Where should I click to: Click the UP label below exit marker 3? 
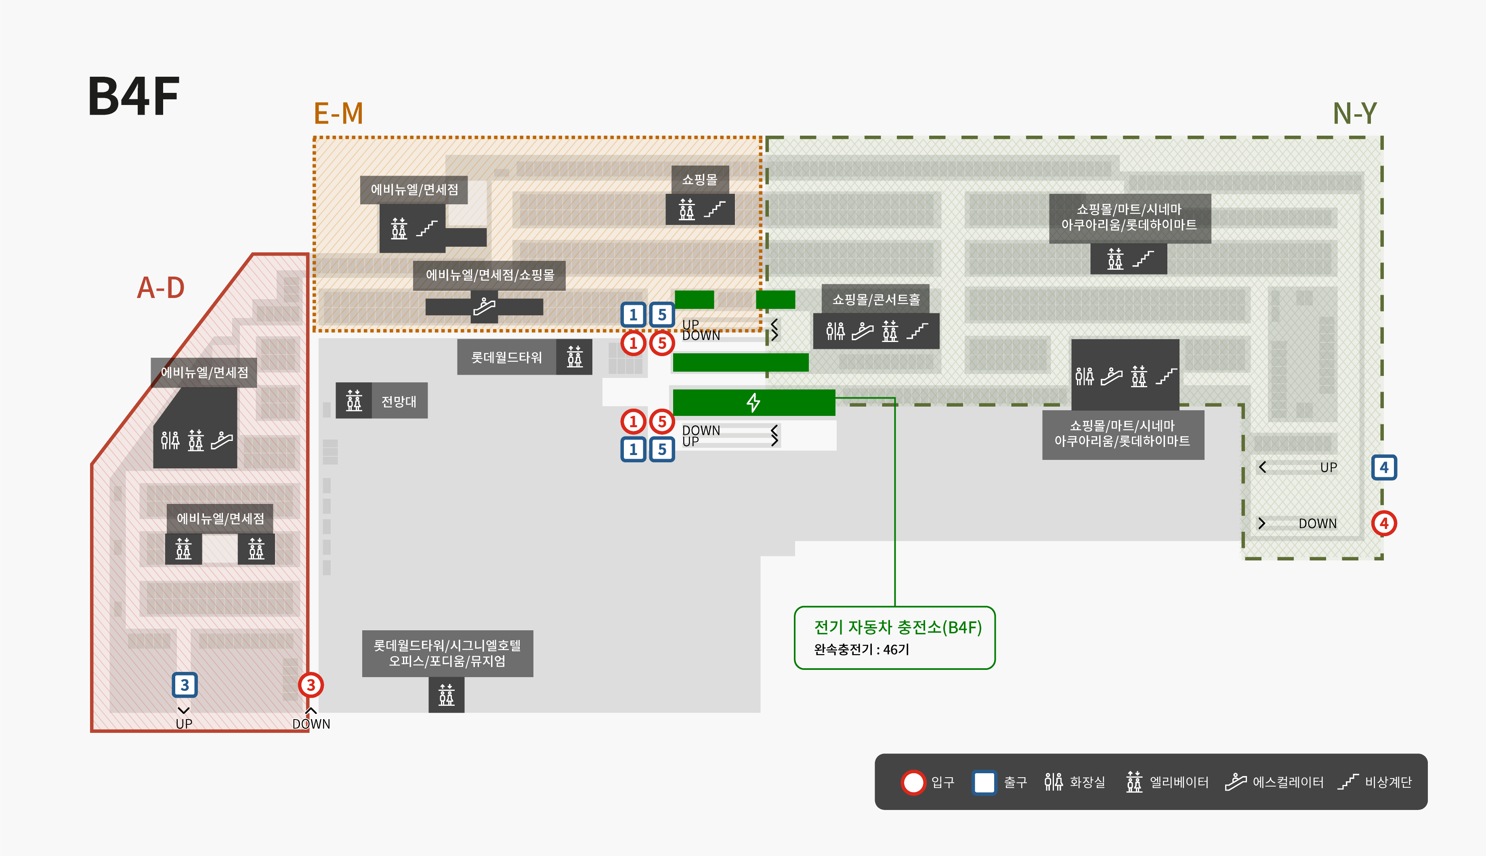point(184,724)
